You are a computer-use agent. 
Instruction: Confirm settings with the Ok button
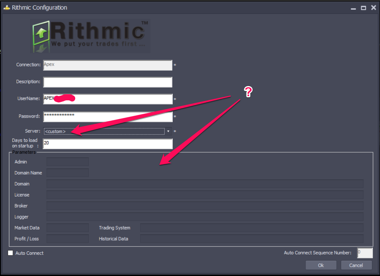pyautogui.click(x=321, y=265)
